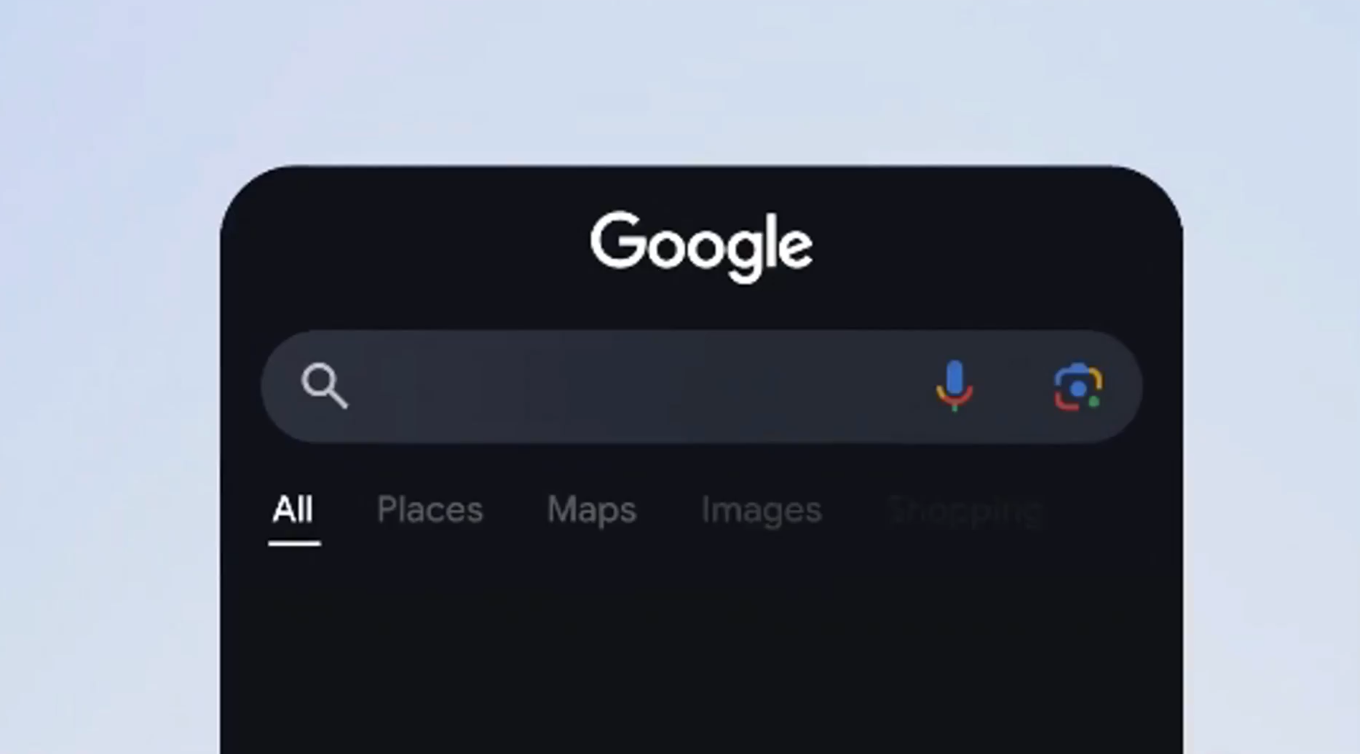Tap the colorful mic icon in search bar
Viewport: 1360px width, 754px height.
[x=954, y=386]
